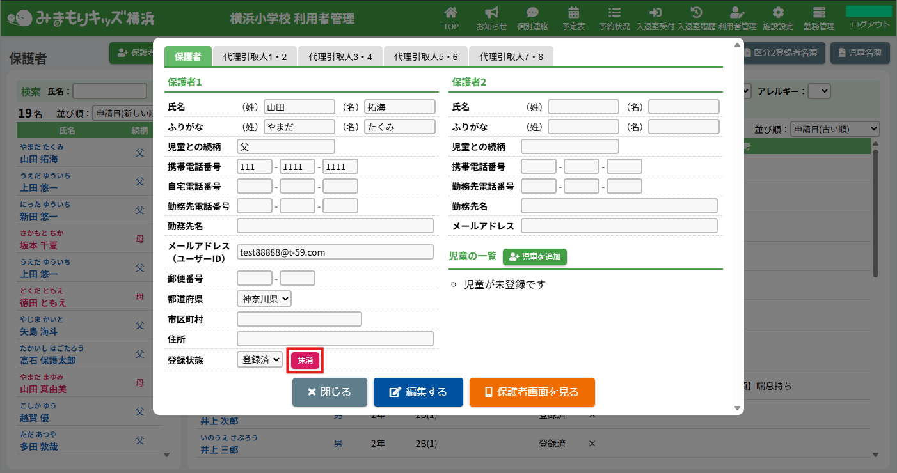The width and height of the screenshot is (897, 473).
Task: Expand the 都道府県 dropdown showing 神奈川県
Action: pos(264,299)
